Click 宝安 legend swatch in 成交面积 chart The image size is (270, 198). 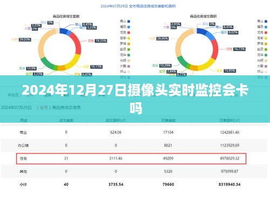(266, 38)
